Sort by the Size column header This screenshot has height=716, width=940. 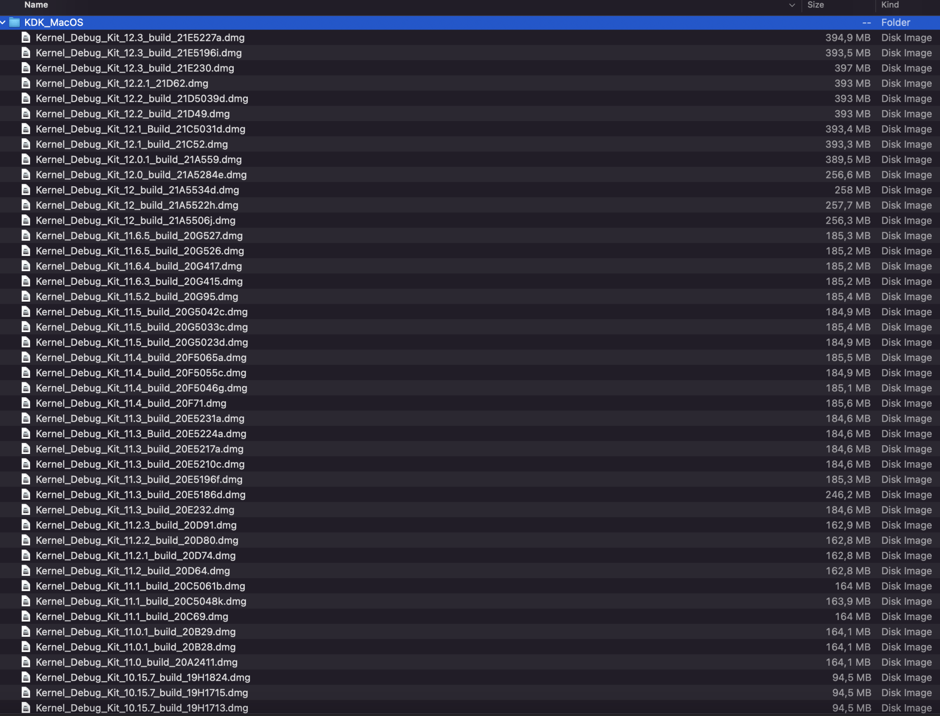tap(815, 5)
